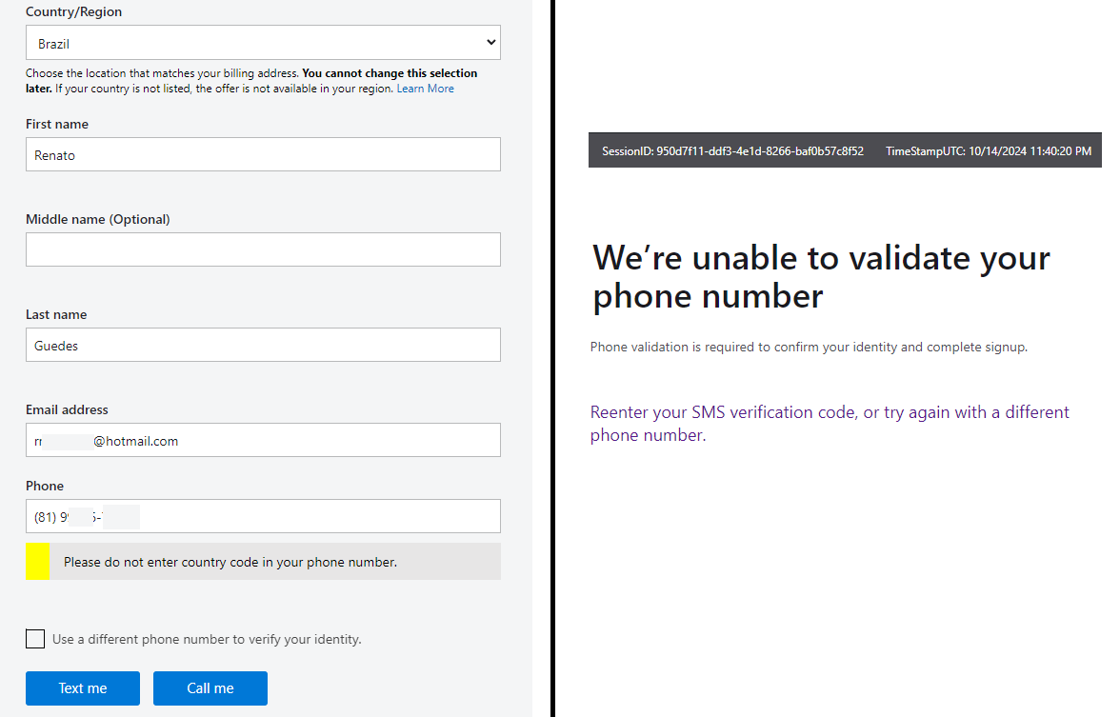
Task: Click the 'Text me' button
Action: pyautogui.click(x=82, y=687)
